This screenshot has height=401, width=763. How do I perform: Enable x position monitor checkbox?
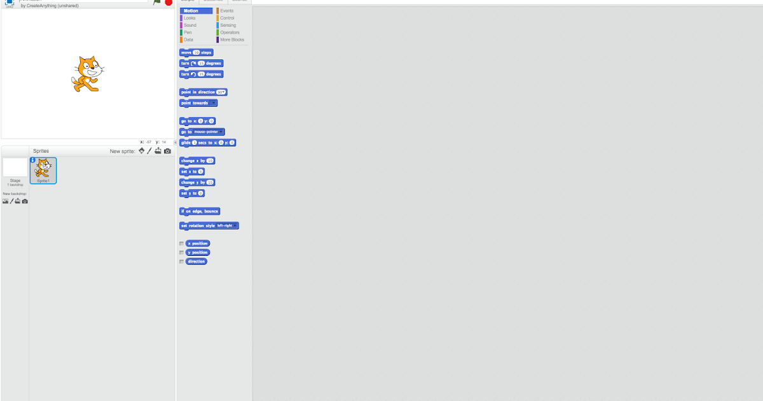click(x=182, y=244)
